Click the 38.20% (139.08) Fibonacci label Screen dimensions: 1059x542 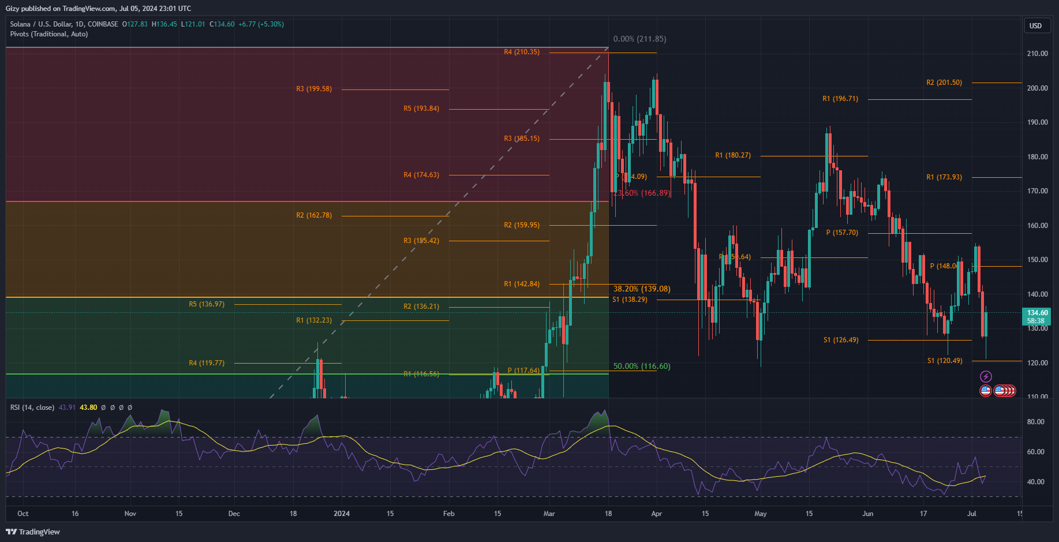pyautogui.click(x=642, y=289)
